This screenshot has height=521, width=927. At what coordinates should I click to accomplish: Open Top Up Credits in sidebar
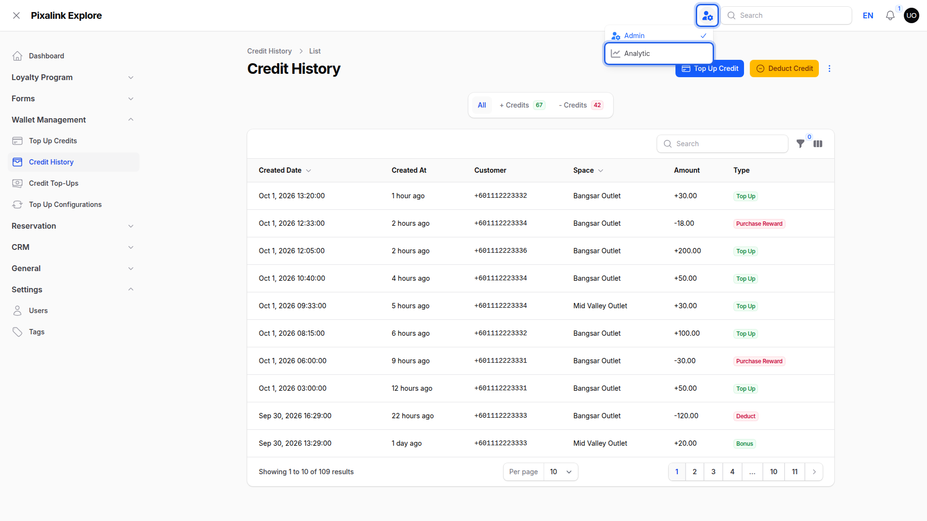coord(73,141)
